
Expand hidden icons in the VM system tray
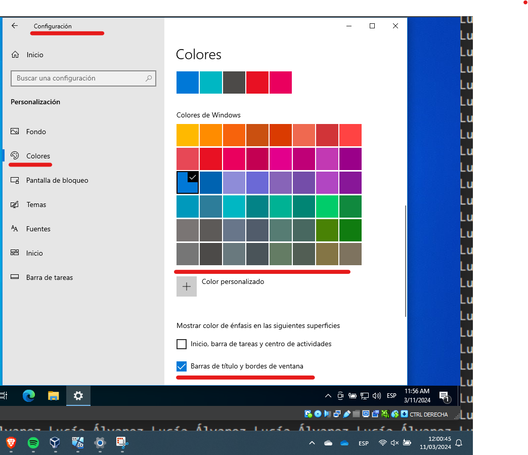point(328,395)
